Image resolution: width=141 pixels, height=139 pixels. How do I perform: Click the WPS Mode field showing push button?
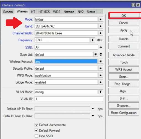pos(66,75)
